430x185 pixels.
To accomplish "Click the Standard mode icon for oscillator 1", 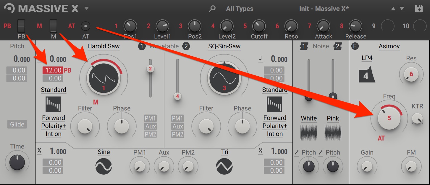I will [53, 104].
